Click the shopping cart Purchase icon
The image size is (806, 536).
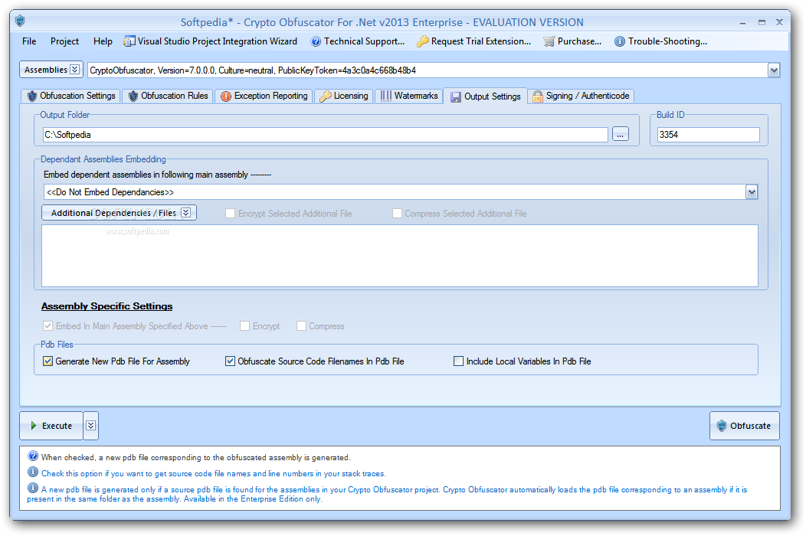click(x=549, y=41)
